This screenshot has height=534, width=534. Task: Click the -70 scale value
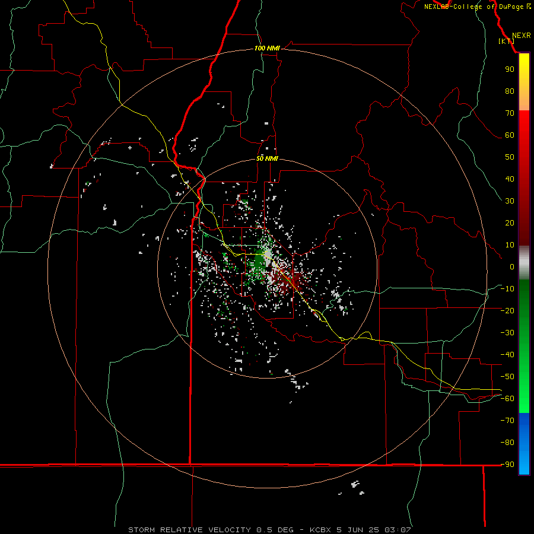coord(507,421)
